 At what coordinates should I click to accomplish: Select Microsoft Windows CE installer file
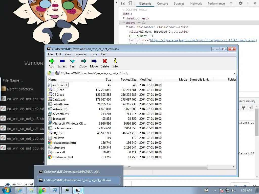coord(69,123)
